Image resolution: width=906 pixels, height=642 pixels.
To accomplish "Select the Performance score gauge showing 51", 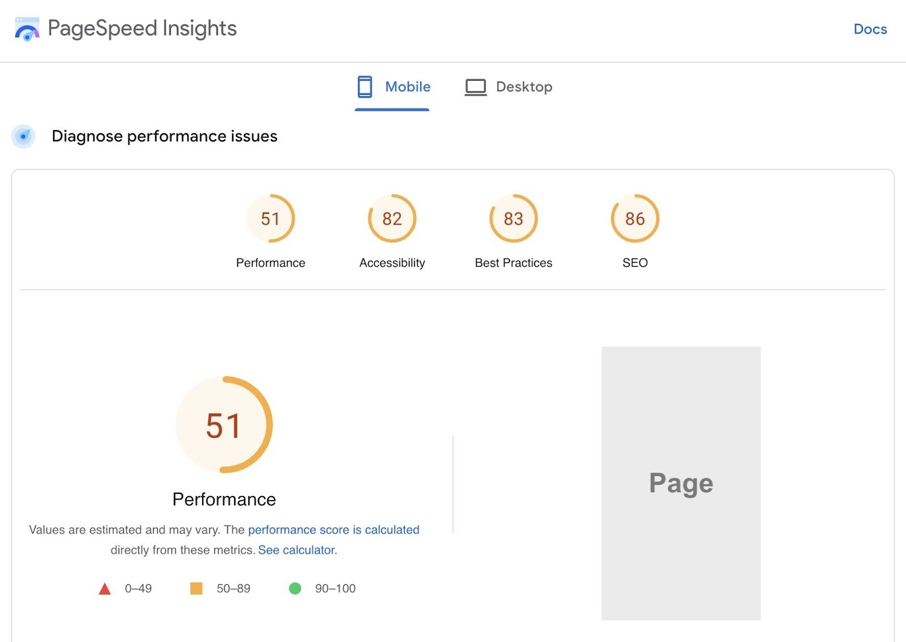I will (x=271, y=218).
